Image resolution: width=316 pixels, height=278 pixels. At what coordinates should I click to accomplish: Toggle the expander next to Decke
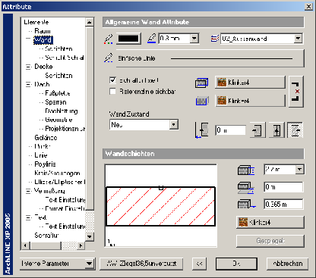pyautogui.click(x=28, y=67)
